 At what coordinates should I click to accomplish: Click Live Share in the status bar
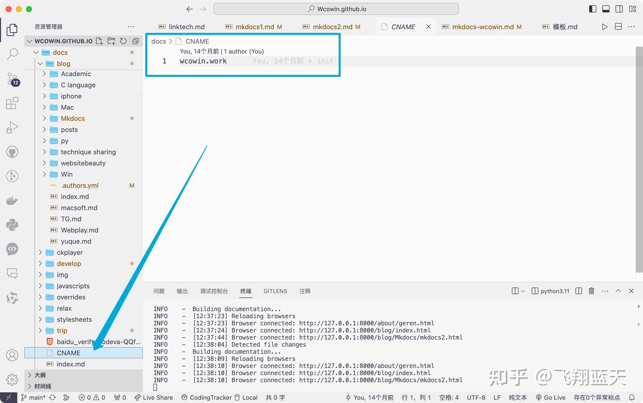tap(154, 397)
